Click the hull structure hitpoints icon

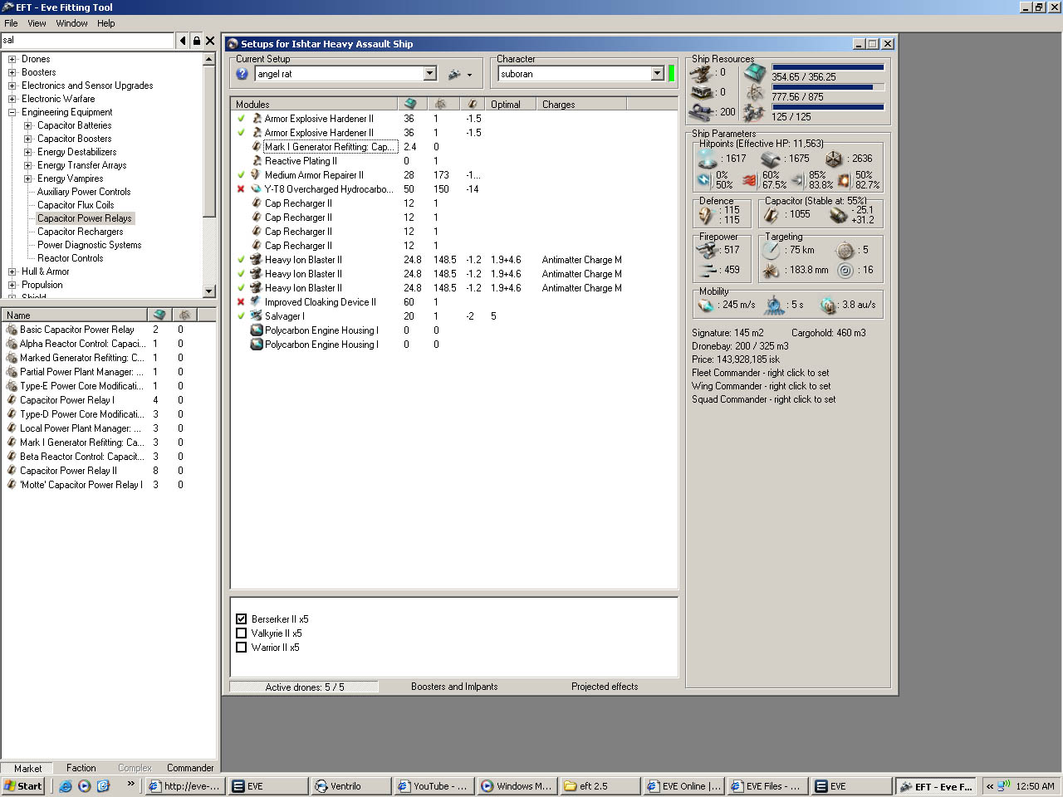point(834,159)
